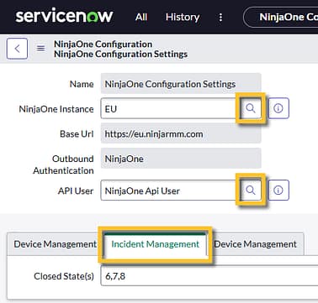Click the NinjaOne Instance label
The width and height of the screenshot is (318, 303).
click(x=56, y=109)
